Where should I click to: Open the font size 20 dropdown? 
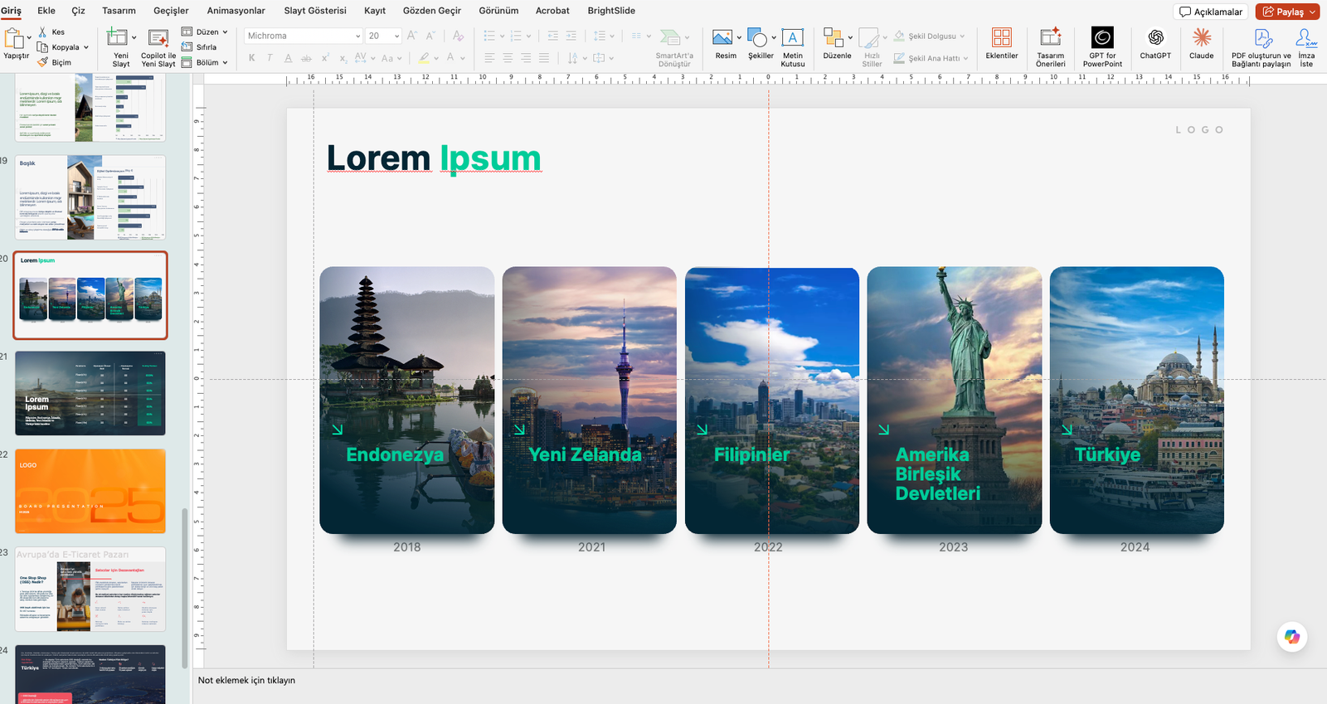(397, 36)
